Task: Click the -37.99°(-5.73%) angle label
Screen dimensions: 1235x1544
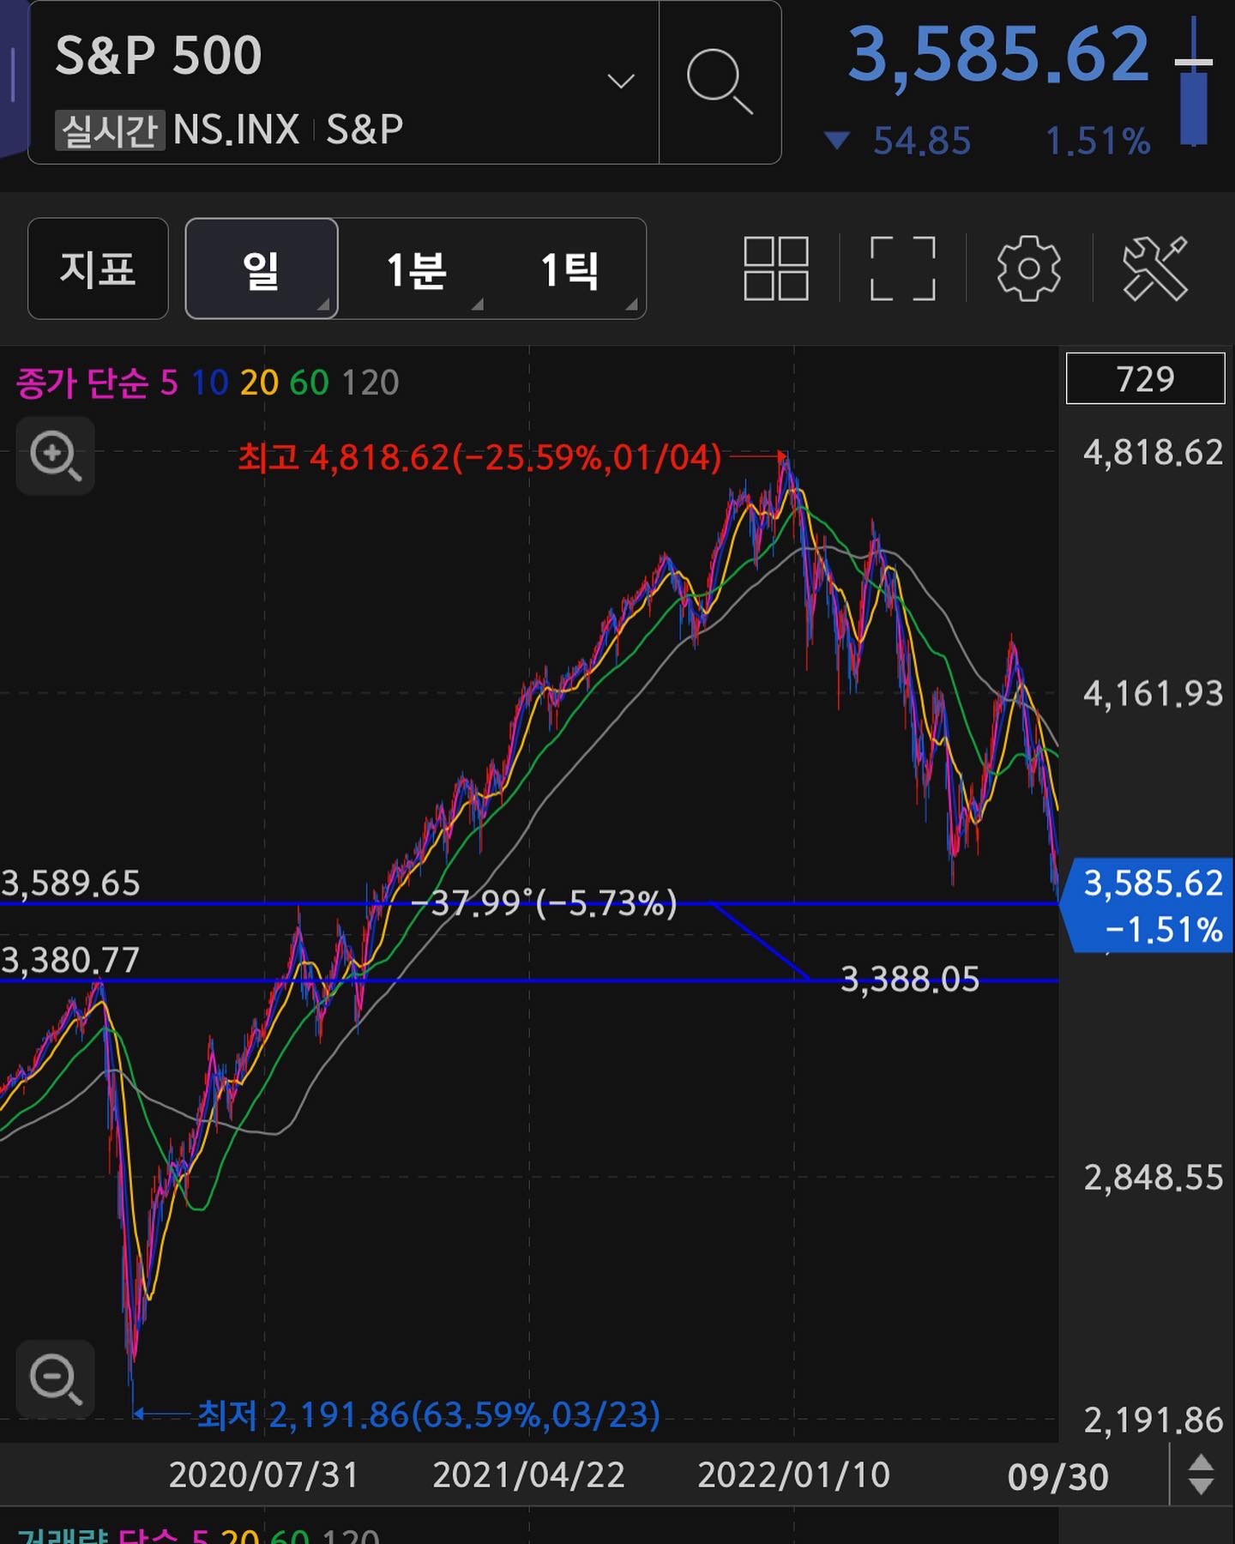Action: click(545, 903)
